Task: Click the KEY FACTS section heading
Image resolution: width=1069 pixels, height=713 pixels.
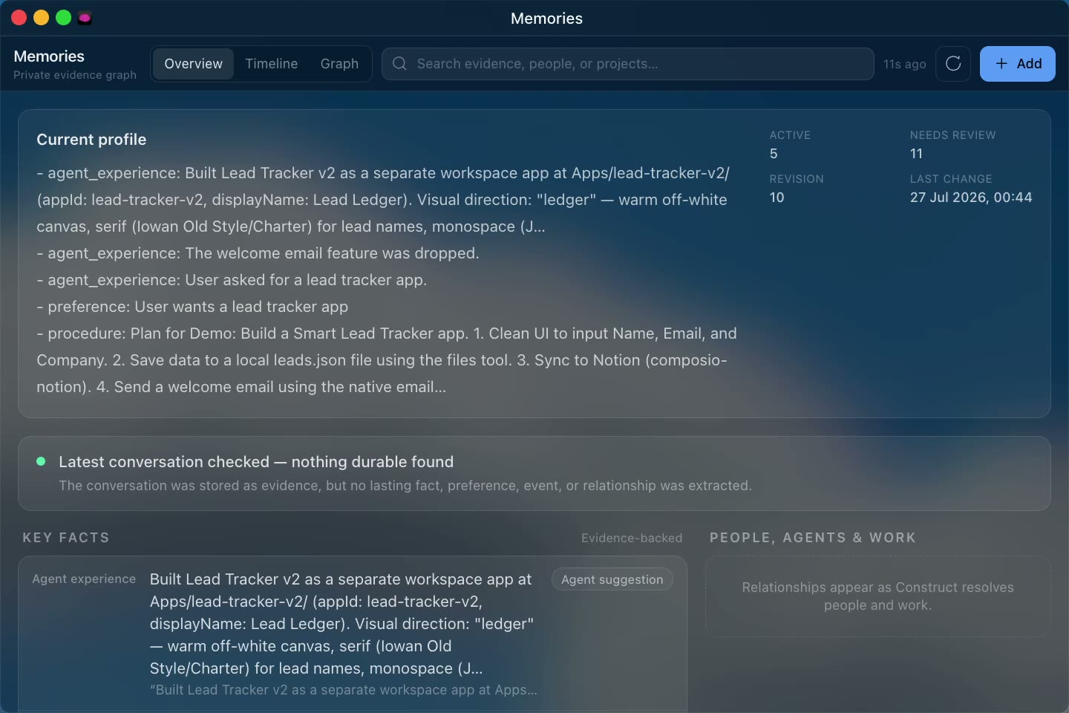Action: tap(66, 538)
